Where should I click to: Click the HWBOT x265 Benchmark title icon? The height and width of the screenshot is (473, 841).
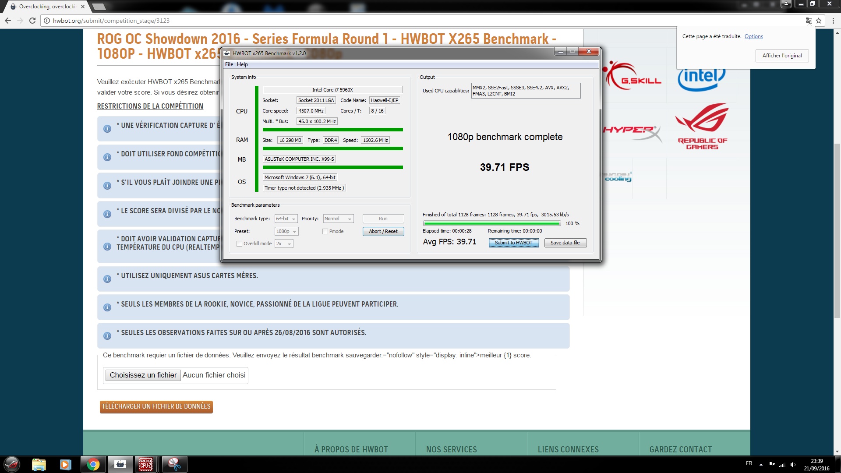click(x=227, y=53)
